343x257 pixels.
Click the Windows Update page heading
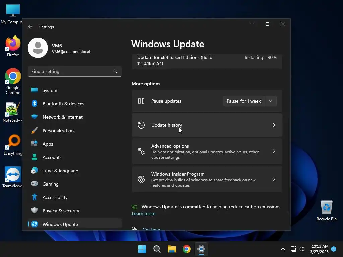(167, 44)
